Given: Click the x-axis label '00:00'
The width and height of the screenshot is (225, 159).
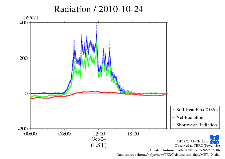Looking at the screenshot, I should point(30,134).
